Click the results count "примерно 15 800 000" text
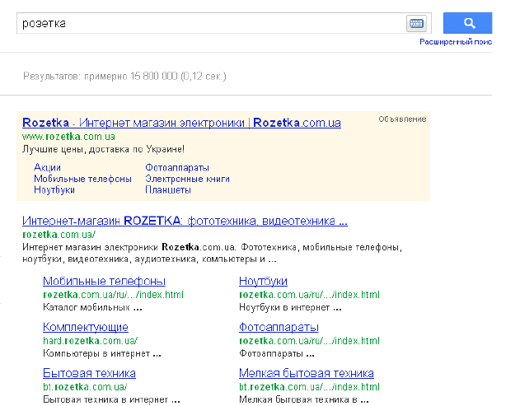This screenshot has height=406, width=506. coord(131,77)
